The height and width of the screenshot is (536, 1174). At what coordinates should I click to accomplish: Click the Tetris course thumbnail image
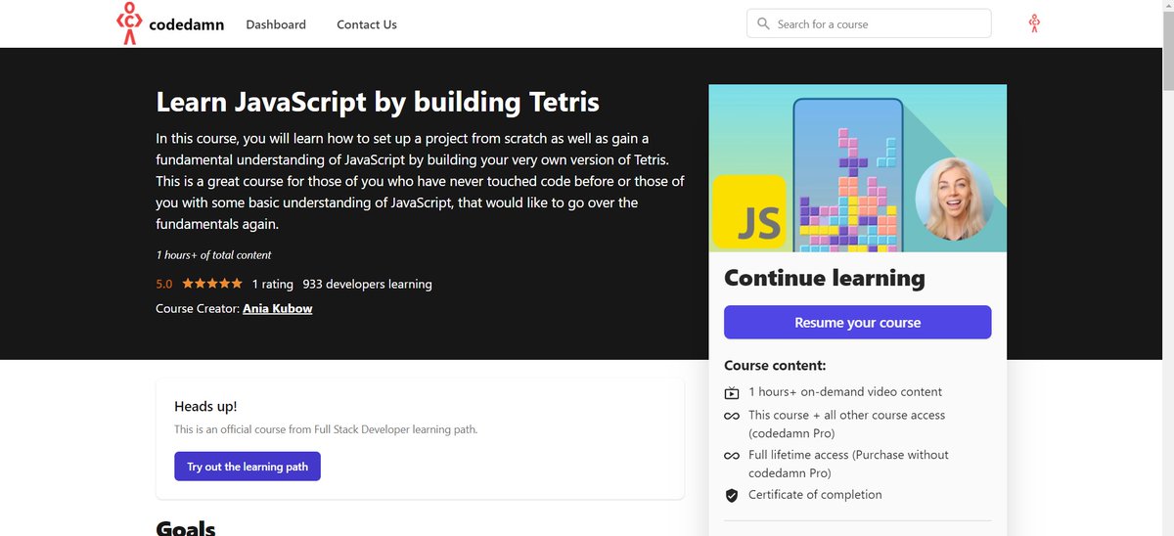click(x=857, y=168)
